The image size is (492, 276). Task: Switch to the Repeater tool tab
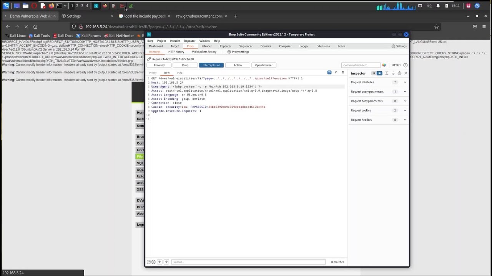(x=226, y=46)
